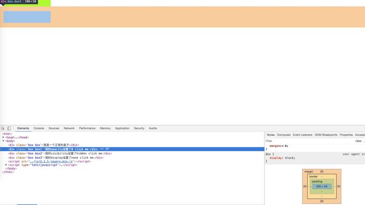Switch to the Computed sidebar tab

click(284, 135)
